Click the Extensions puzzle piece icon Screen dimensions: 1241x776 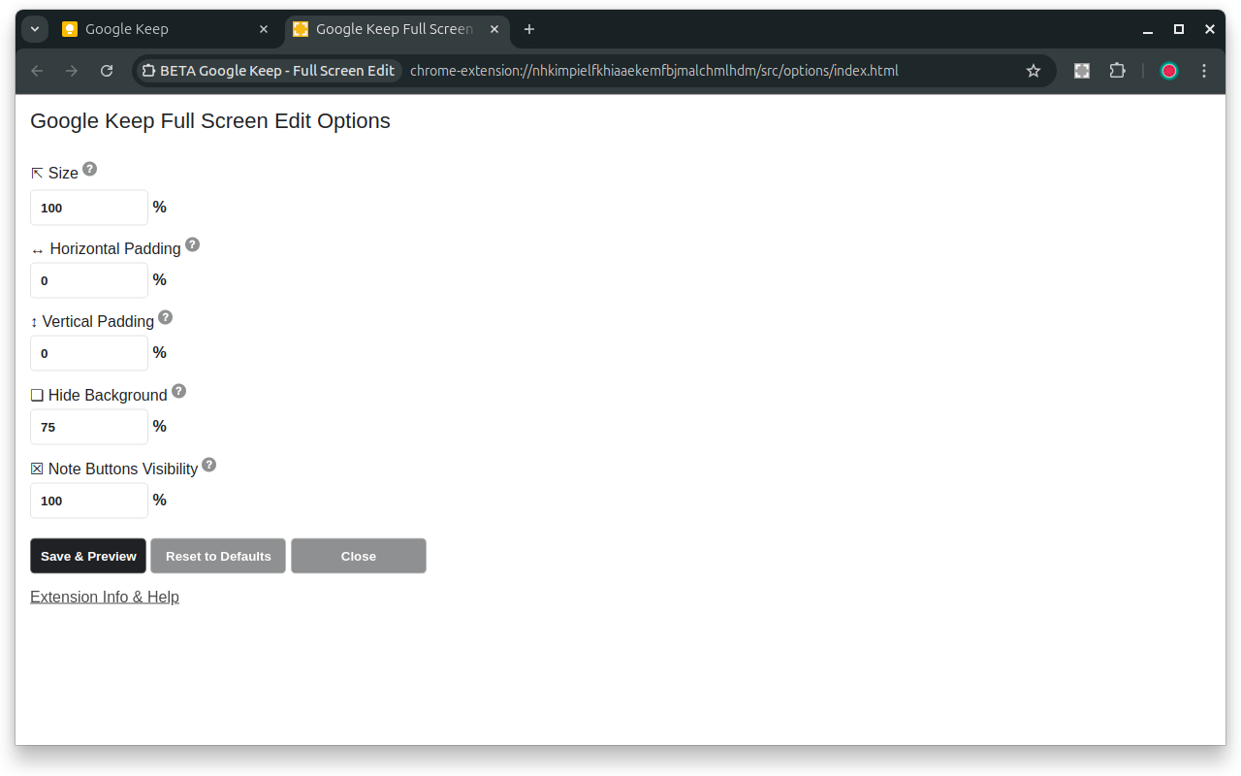tap(1117, 70)
